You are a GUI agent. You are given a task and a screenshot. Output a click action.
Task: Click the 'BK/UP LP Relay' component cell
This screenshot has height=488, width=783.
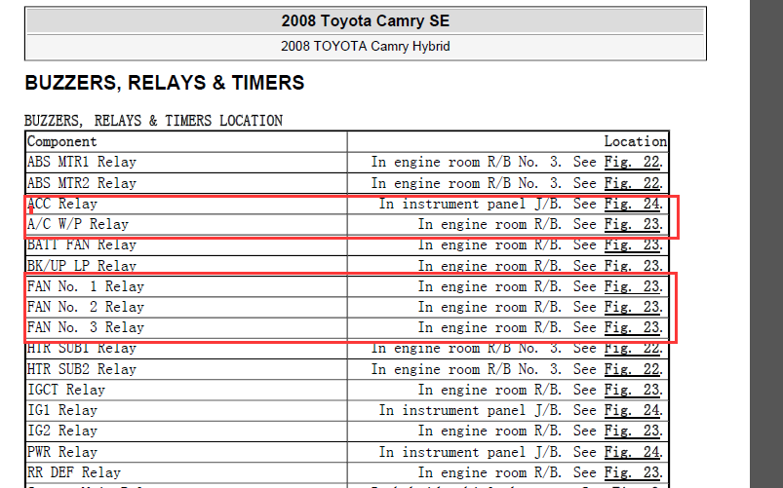pyautogui.click(x=186, y=266)
